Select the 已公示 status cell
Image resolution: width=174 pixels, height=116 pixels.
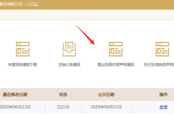(x=63, y=107)
